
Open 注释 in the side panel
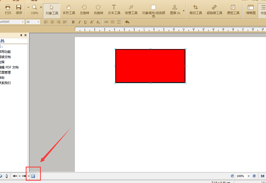pos(2,62)
